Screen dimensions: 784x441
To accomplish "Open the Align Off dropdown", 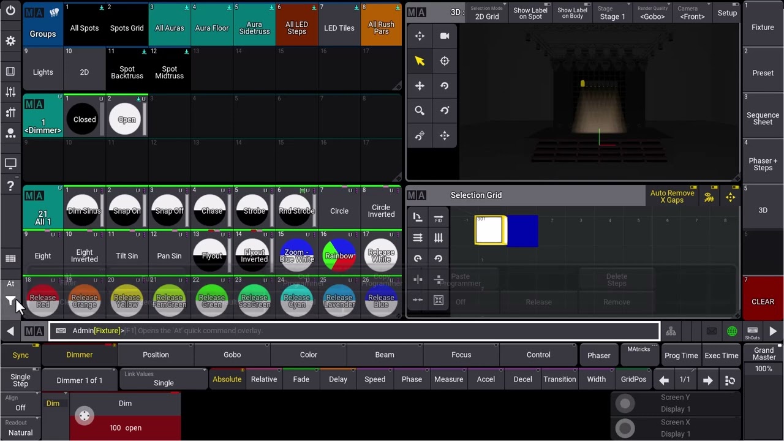I will click(x=20, y=403).
